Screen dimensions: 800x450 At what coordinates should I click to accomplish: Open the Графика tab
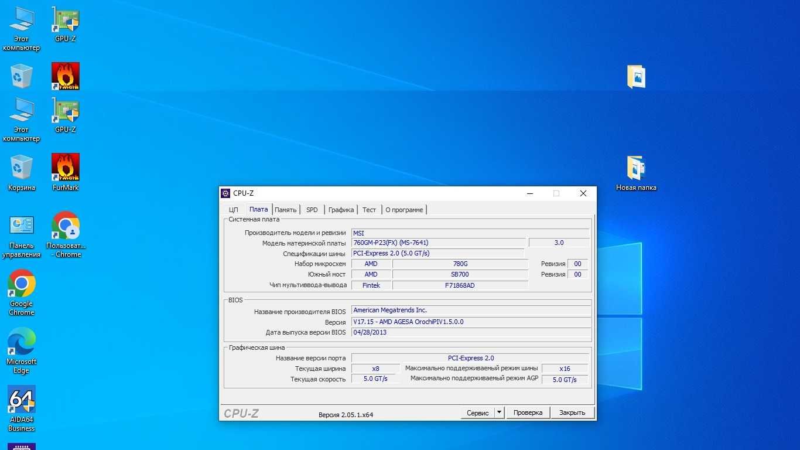coord(341,210)
